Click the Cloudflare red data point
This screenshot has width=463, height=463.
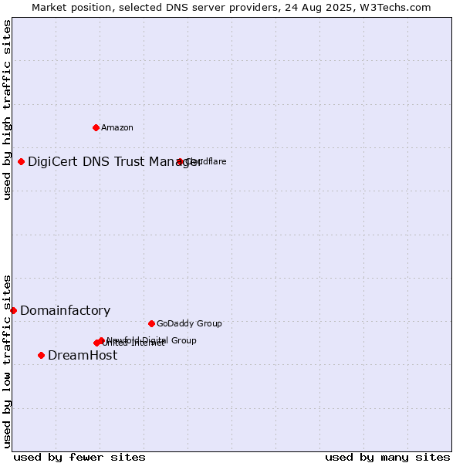click(180, 162)
